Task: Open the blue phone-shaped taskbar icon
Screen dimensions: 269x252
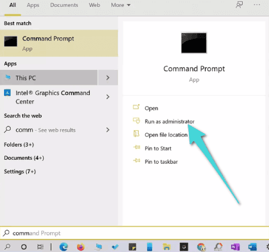Action: click(150, 247)
